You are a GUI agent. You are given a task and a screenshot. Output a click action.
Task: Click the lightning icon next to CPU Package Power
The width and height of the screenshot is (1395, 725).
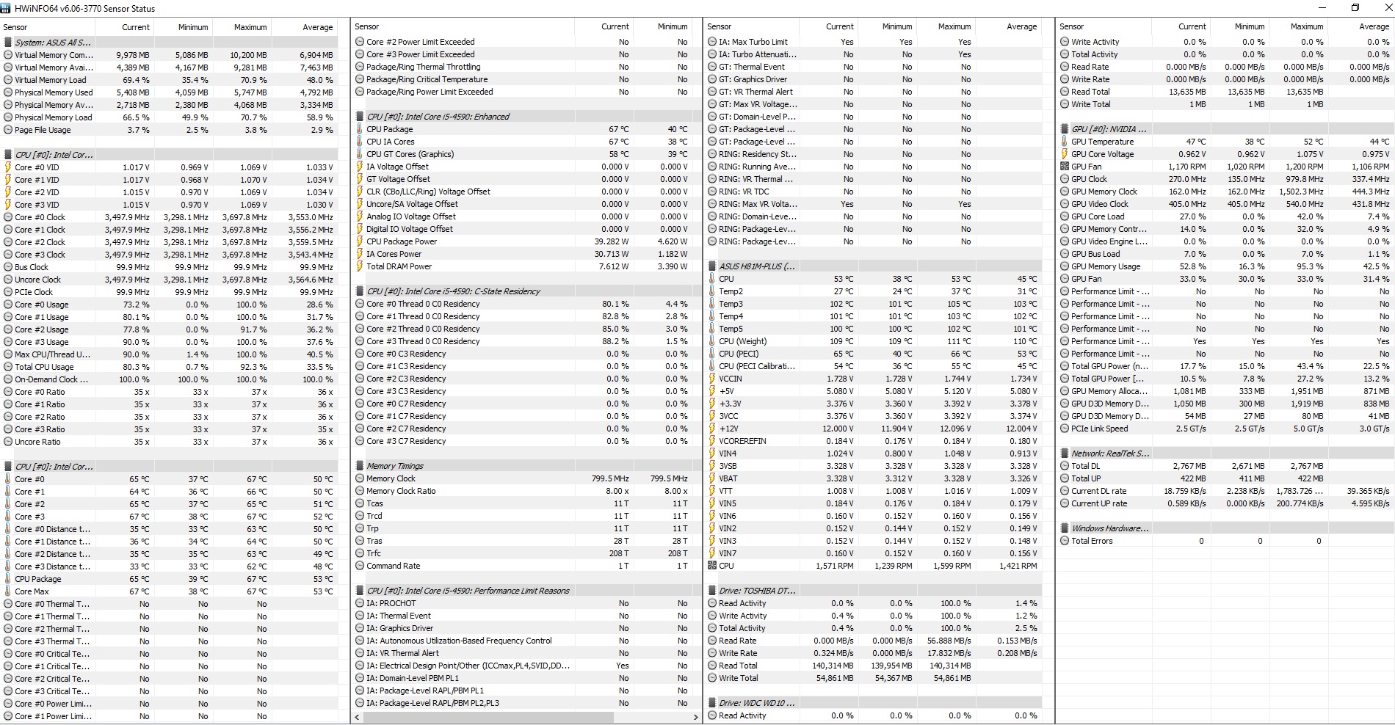click(x=360, y=241)
